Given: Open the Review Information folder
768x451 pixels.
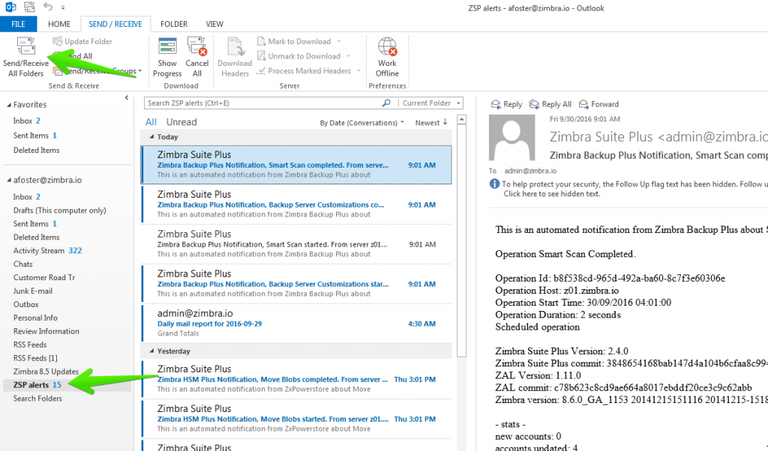Looking at the screenshot, I should pos(46,331).
